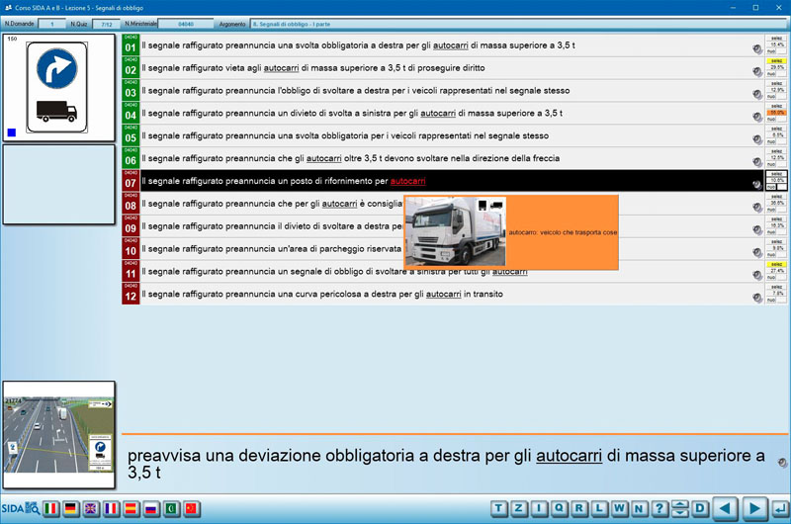
Task: Switch to the German flag language
Action: pyautogui.click(x=71, y=508)
